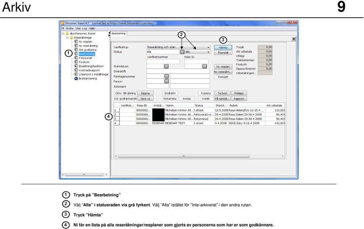The width and height of the screenshot is (364, 229).
Task: Click the document icon beside Körjournal
Action: 76,58
